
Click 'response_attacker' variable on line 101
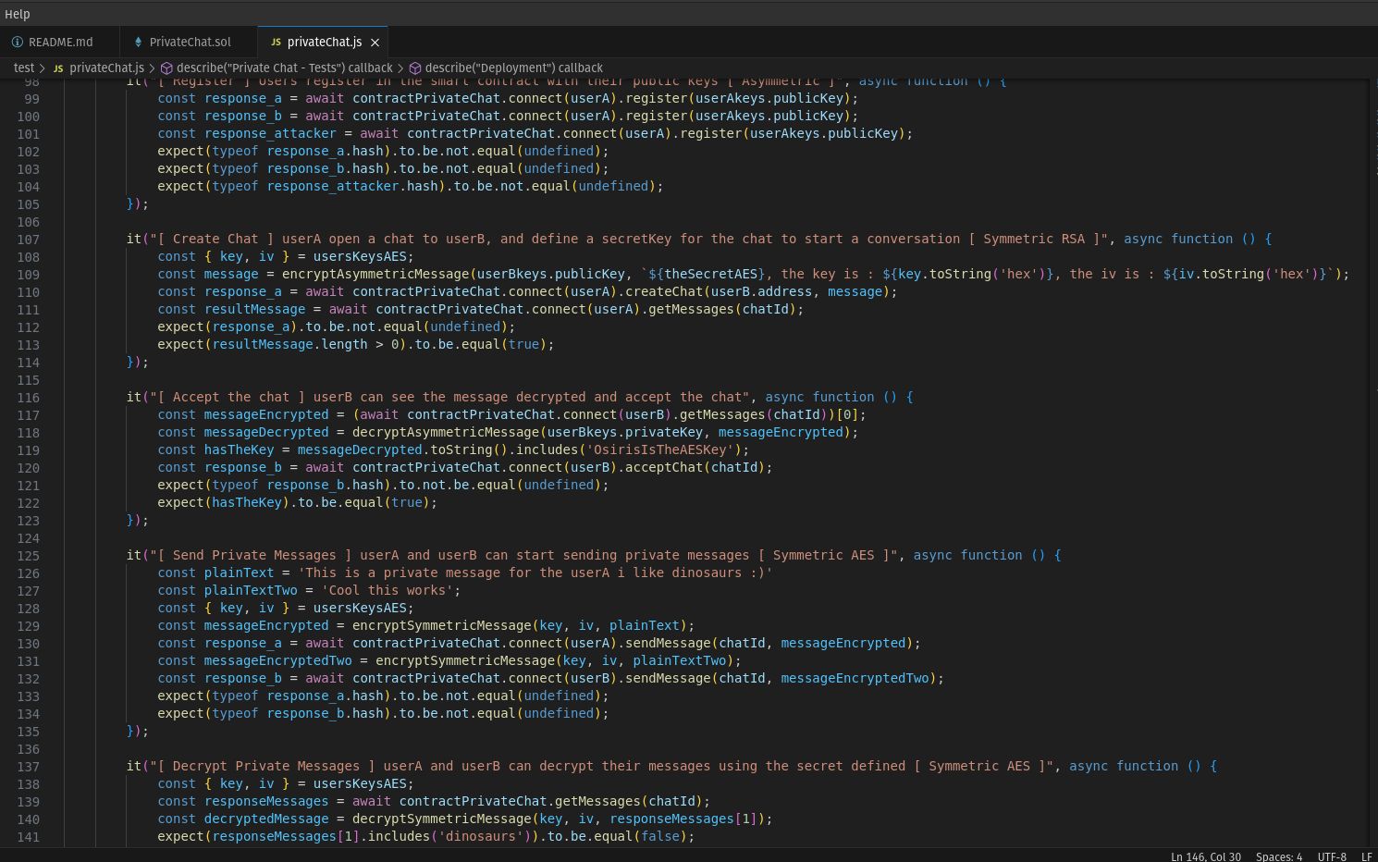270,133
